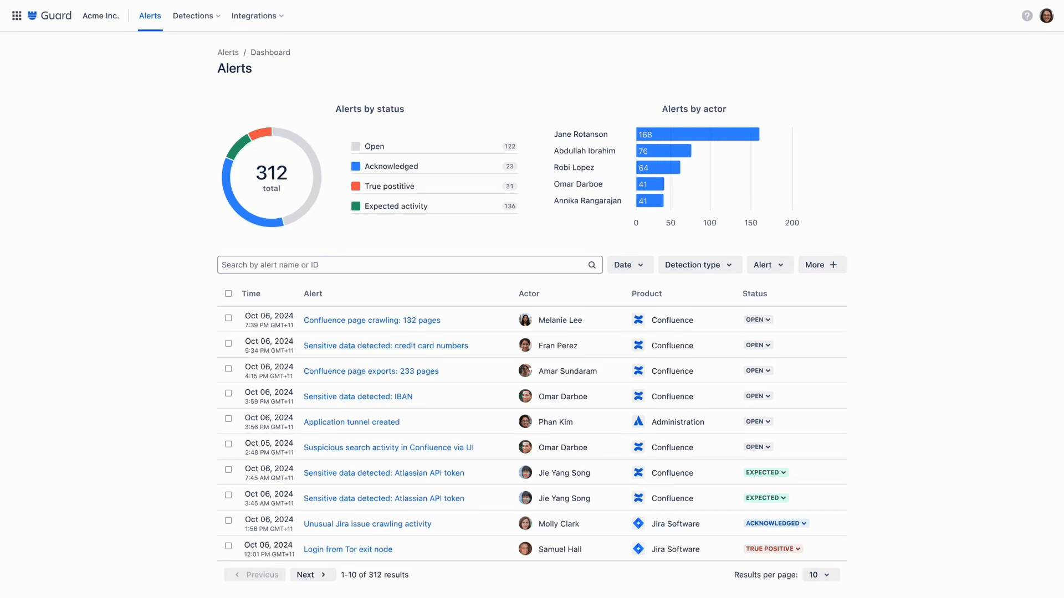
Task: Click the Administration product icon for tunnel alert
Action: click(x=638, y=422)
